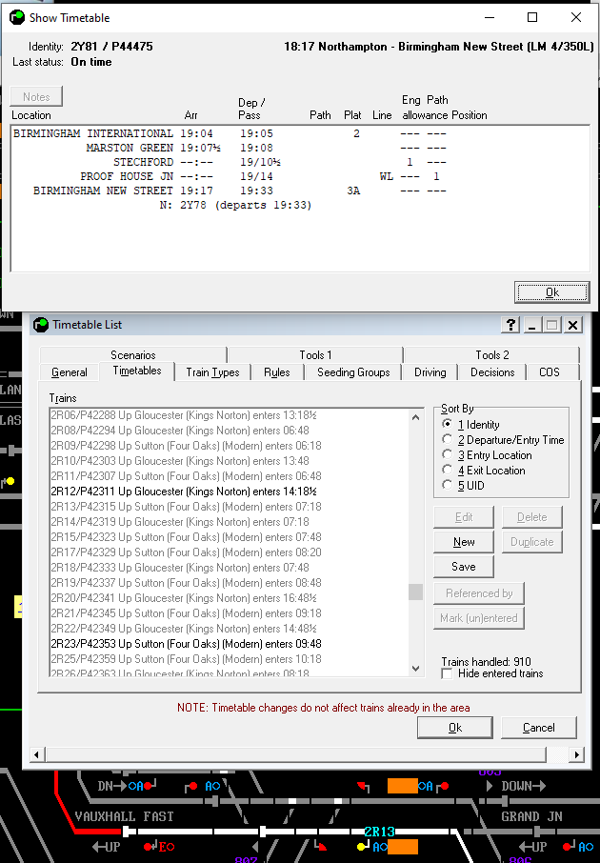Screen dimensions: 600x863
Task: Click the help question mark icon
Action: point(510,325)
